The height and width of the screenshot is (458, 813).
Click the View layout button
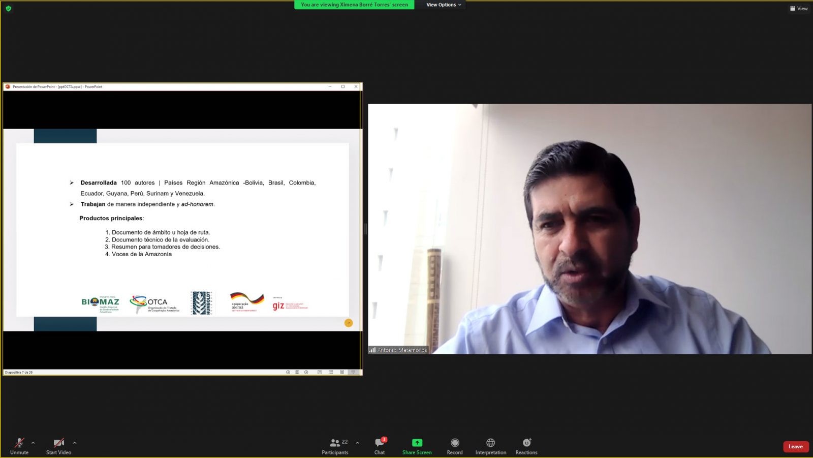799,9
